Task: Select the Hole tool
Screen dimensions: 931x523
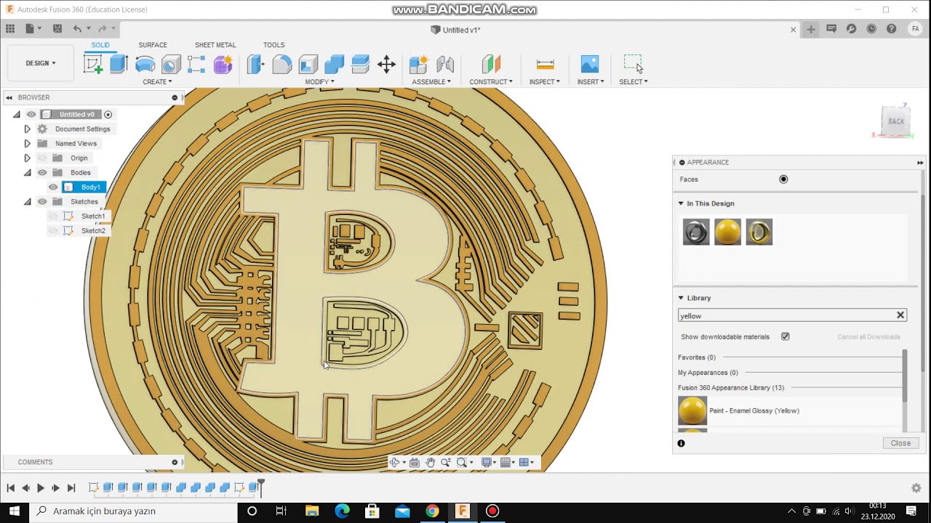Action: (x=171, y=64)
